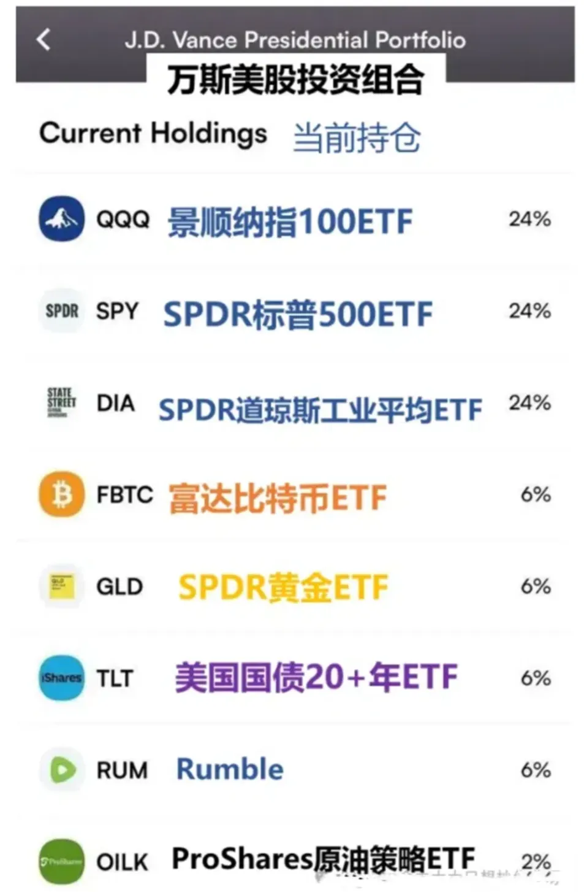Image resolution: width=584 pixels, height=892 pixels.
Task: Open the TLT ticker holding
Action: 115,679
